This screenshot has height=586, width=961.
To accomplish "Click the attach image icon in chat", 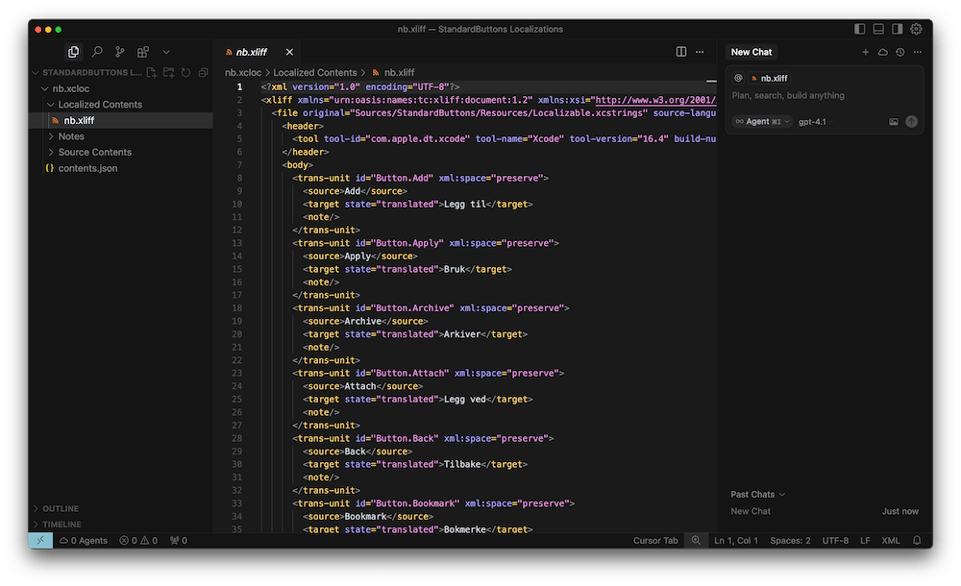I will coord(894,121).
